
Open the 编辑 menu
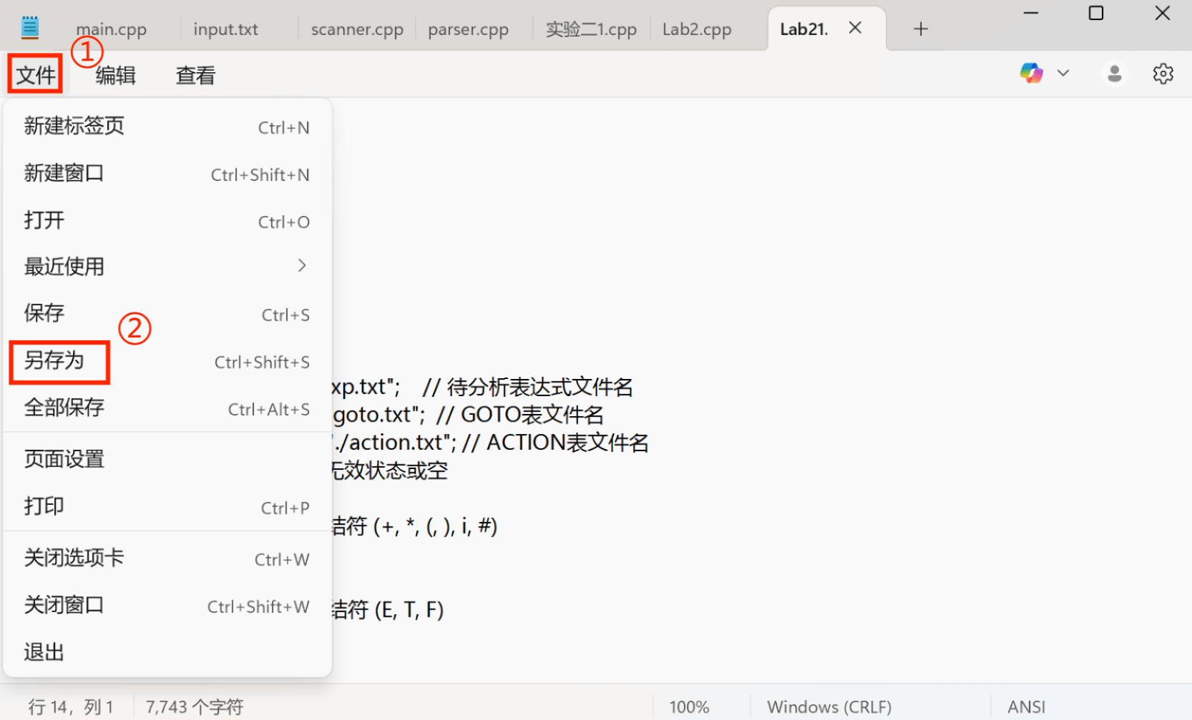[115, 75]
